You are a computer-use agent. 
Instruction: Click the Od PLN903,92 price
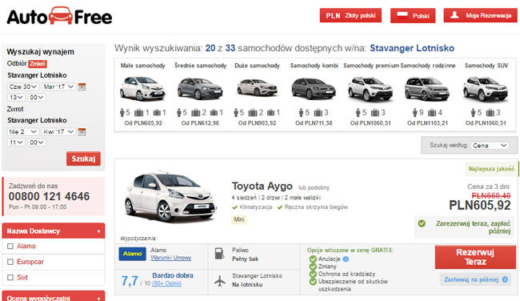pyautogui.click(x=257, y=123)
